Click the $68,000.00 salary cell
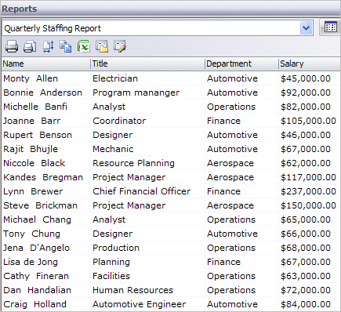Image resolution: width=341 pixels, height=312 pixels. pos(310,248)
